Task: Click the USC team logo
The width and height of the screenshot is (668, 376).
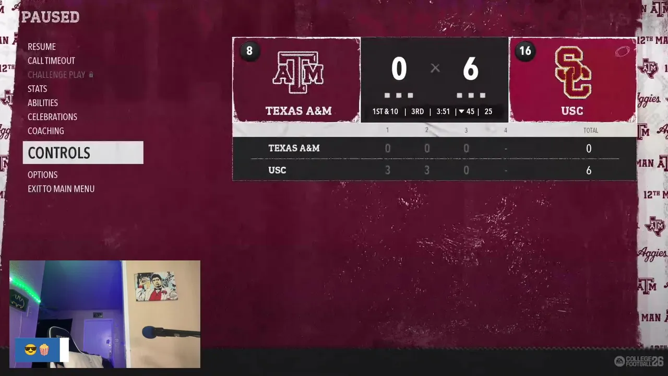Action: 572,72
